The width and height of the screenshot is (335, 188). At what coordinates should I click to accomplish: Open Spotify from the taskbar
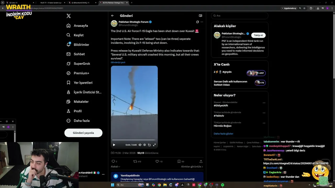(x=223, y=185)
